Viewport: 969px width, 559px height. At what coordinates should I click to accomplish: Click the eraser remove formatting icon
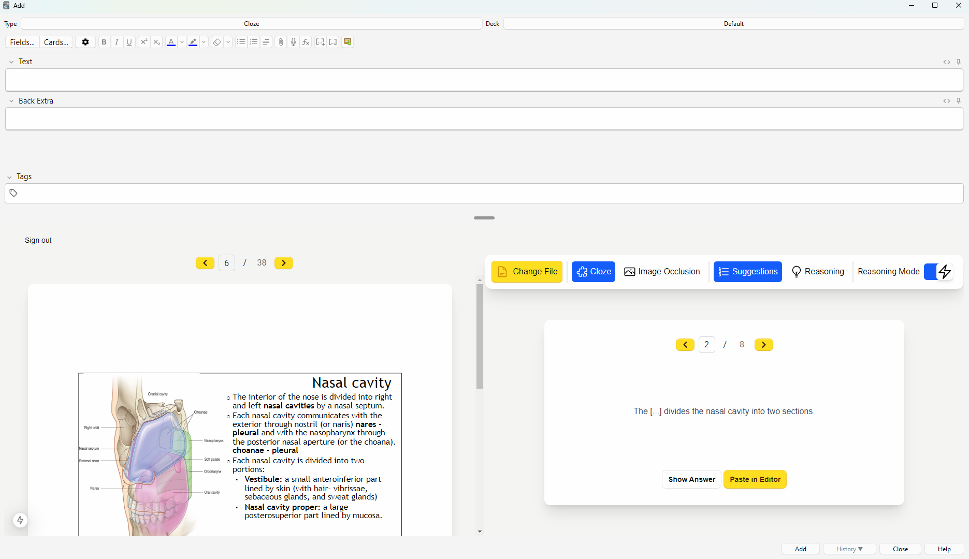click(x=217, y=42)
